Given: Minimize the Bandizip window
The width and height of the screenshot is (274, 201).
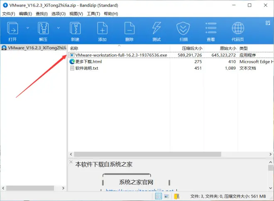Looking at the screenshot, I should tap(234, 5).
